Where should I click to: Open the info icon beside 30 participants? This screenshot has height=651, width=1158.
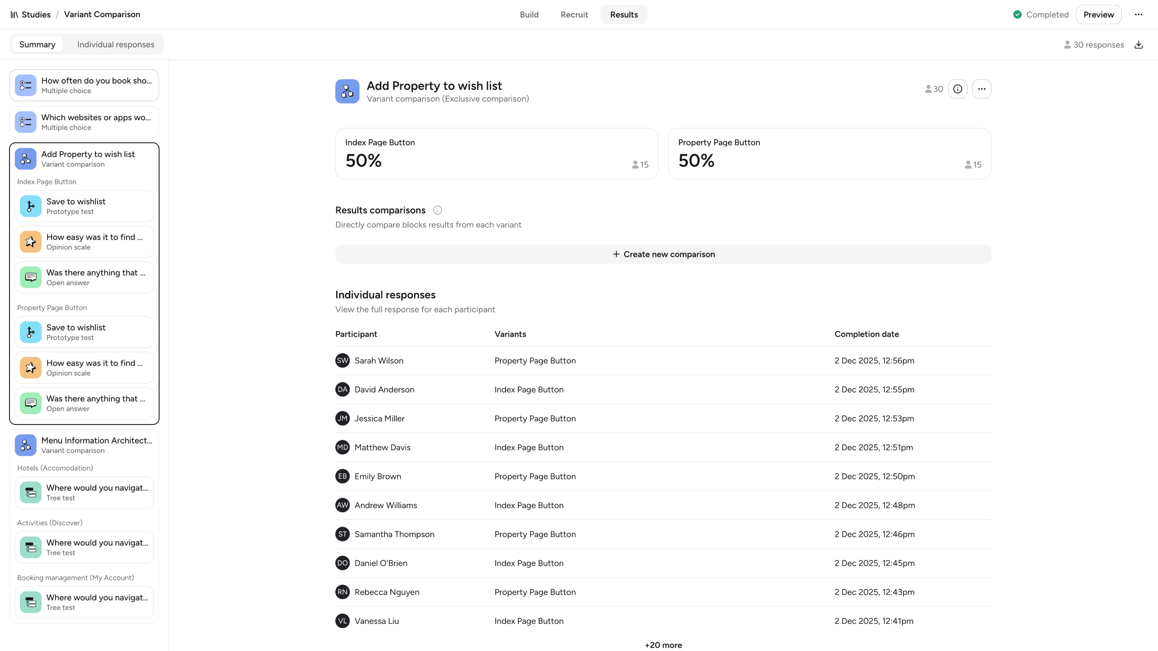[958, 89]
